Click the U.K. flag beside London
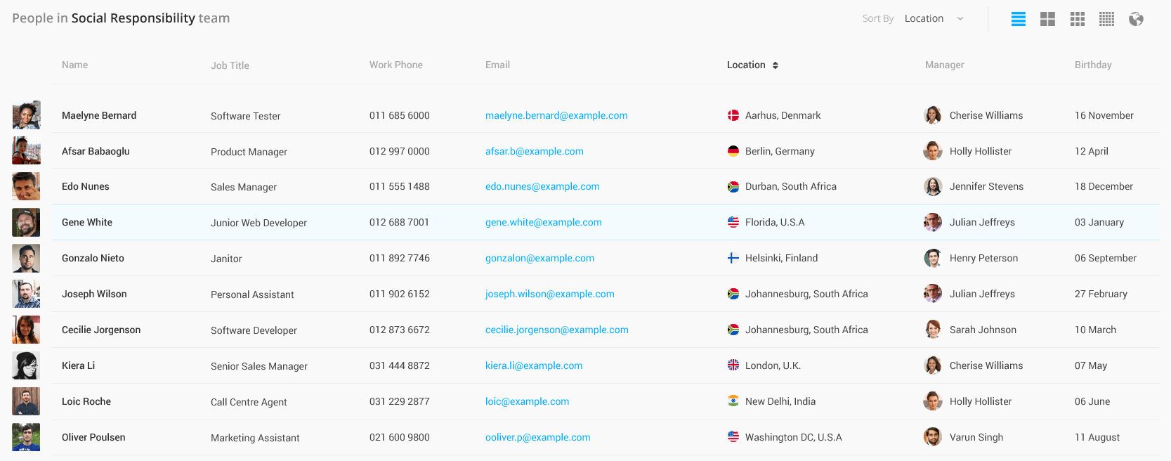This screenshot has width=1171, height=461. 733,365
